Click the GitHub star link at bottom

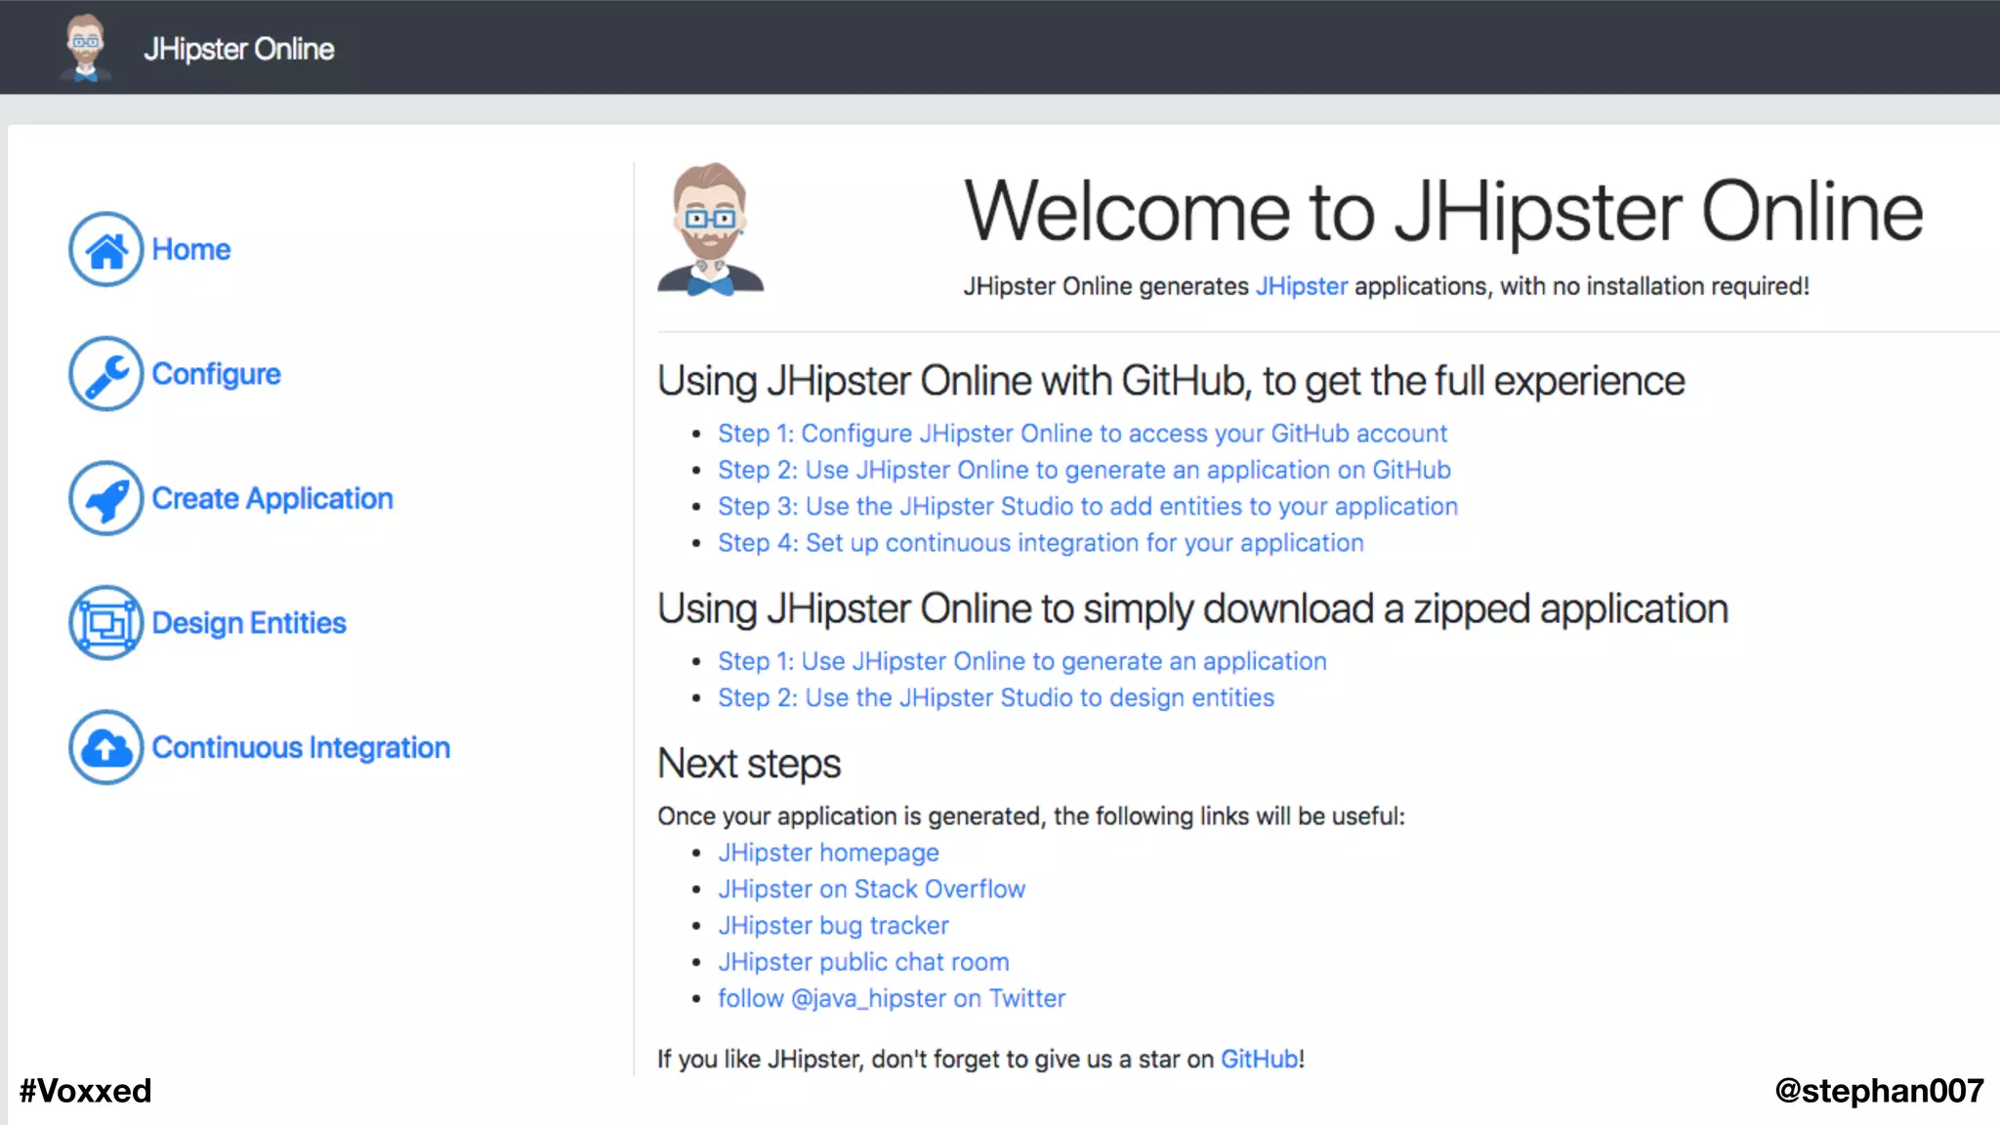pyautogui.click(x=1259, y=1060)
